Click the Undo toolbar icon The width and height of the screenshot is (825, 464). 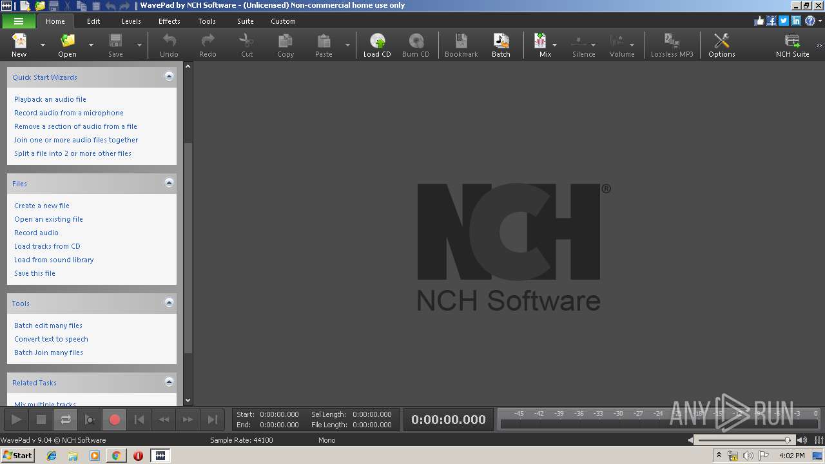[x=169, y=45]
